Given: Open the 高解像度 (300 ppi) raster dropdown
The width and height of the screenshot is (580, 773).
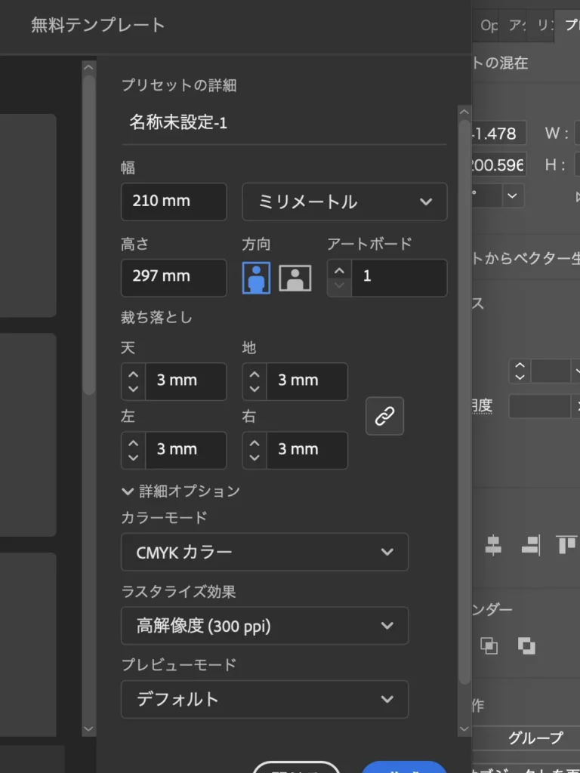Looking at the screenshot, I should click(264, 626).
